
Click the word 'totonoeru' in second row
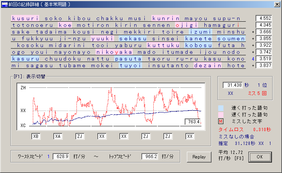(32, 25)
